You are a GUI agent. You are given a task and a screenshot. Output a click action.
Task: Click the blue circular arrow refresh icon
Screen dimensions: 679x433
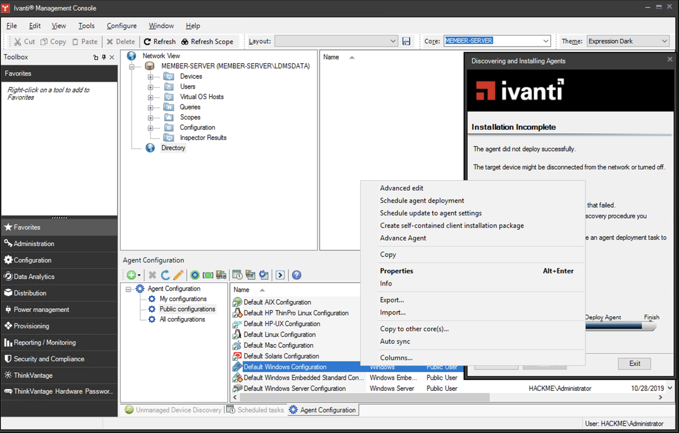(165, 275)
